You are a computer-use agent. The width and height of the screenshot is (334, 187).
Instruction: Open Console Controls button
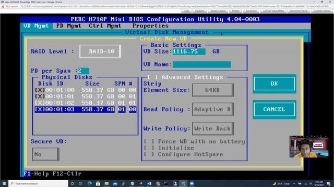point(322,11)
